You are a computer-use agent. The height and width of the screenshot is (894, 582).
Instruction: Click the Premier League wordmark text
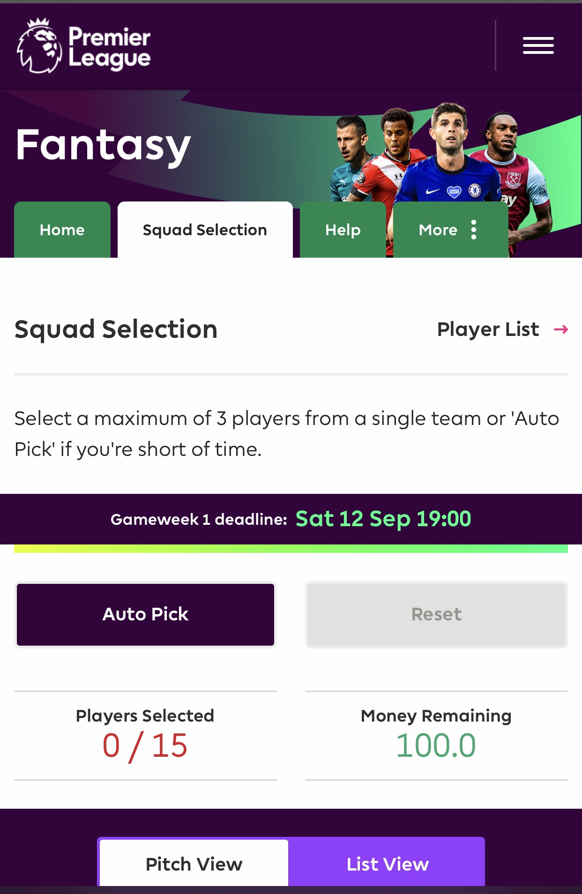tap(109, 47)
